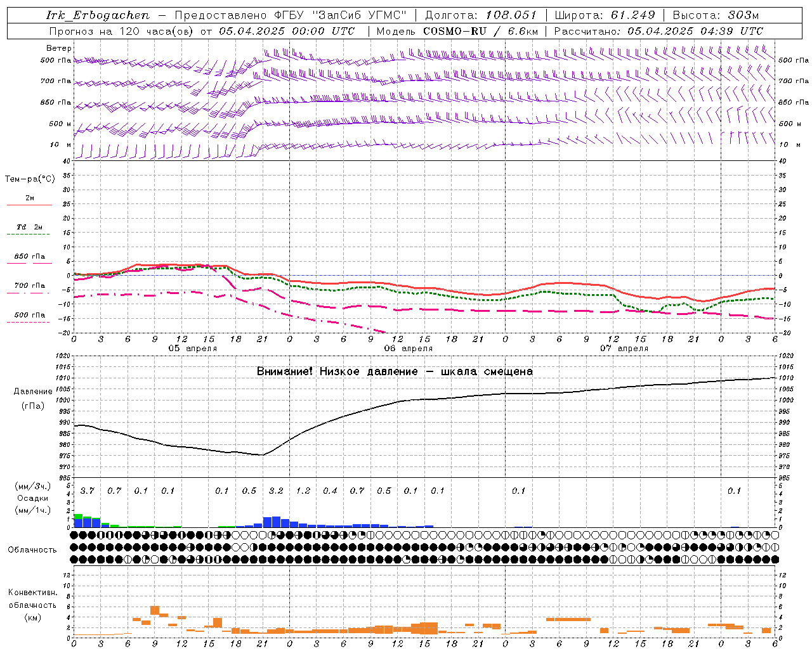Click the 700 гПа temperature legend entry

click(30, 286)
